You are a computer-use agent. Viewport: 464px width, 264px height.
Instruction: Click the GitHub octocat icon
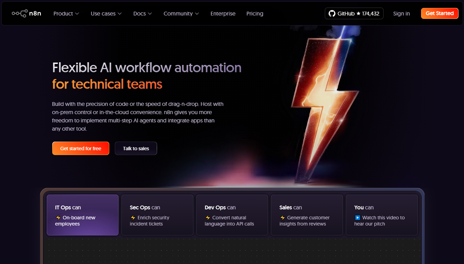click(332, 13)
